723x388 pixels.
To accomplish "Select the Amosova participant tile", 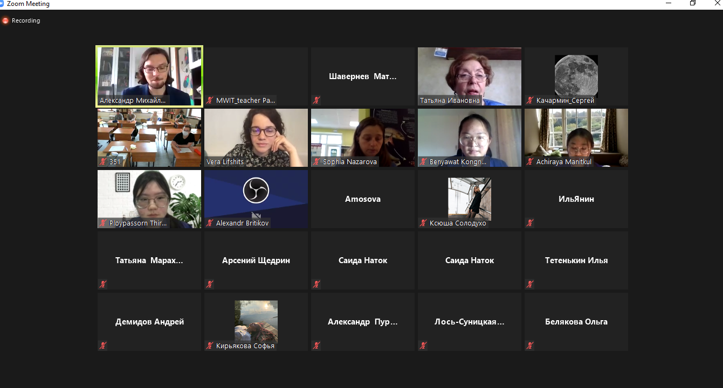I will [363, 199].
